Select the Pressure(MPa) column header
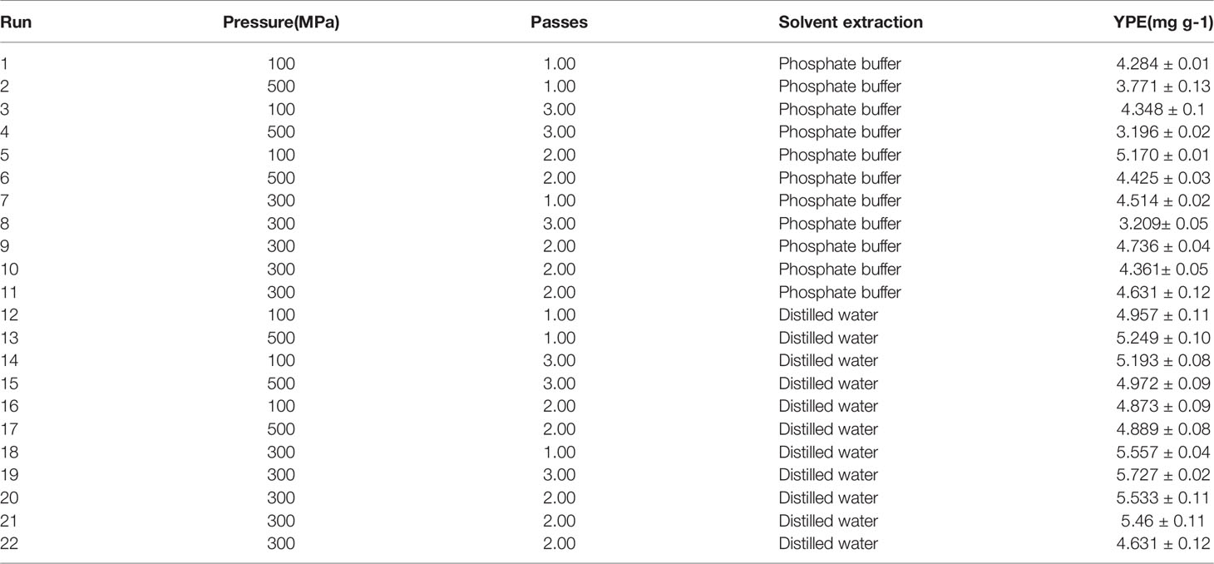1214x564 pixels. coord(281,22)
